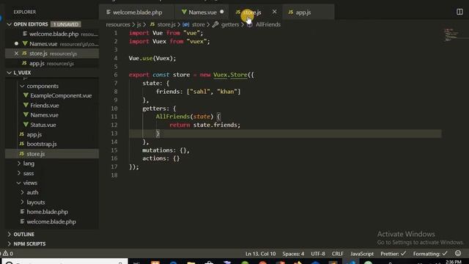This screenshot has width=469, height=264.
Task: Click the unsaved dot on Names.vue tab
Action: 221,12
